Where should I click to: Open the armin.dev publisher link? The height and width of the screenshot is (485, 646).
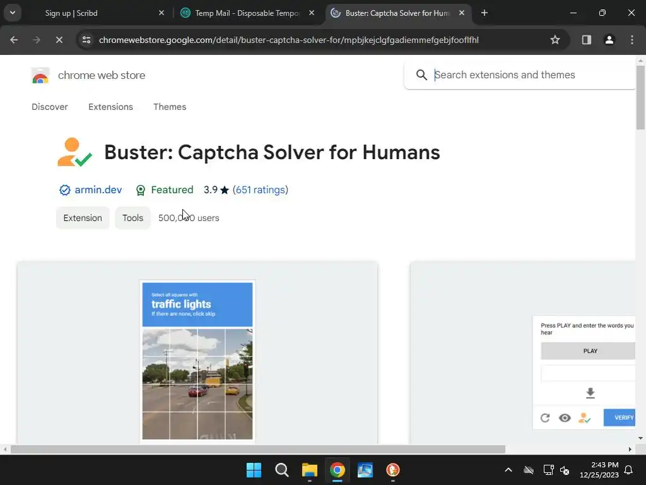coord(98,189)
